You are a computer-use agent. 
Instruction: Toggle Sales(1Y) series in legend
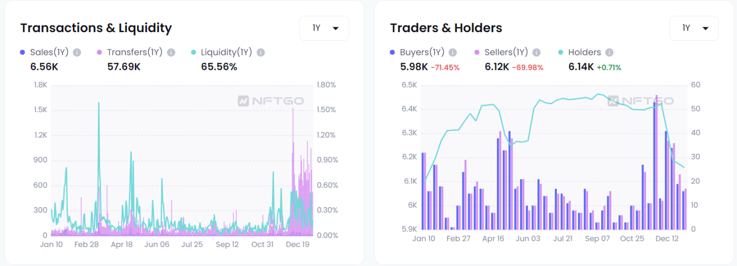[x=44, y=52]
